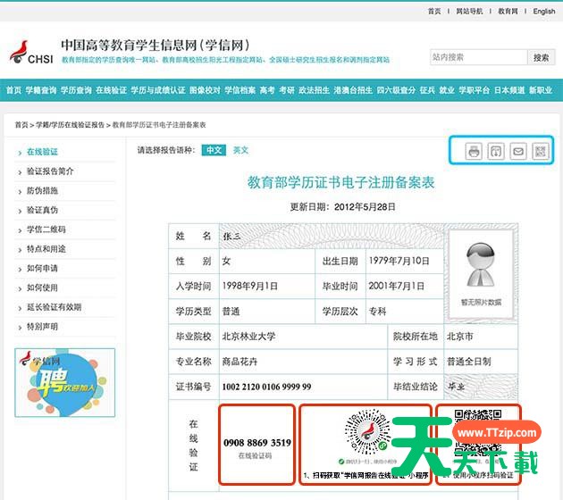The image size is (563, 500).
Task: Open 防伪措施 sidebar item
Action: pos(42,190)
